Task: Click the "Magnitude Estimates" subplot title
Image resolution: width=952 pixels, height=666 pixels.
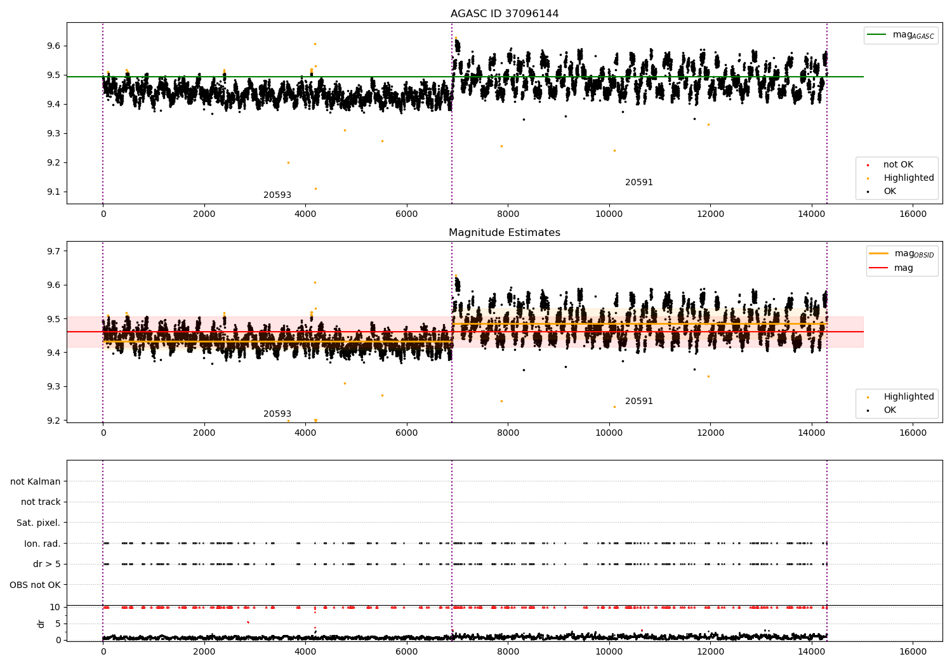Action: 505,233
